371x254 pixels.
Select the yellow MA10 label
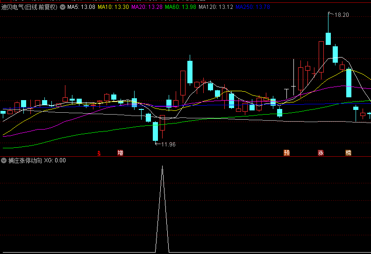pos(114,7)
